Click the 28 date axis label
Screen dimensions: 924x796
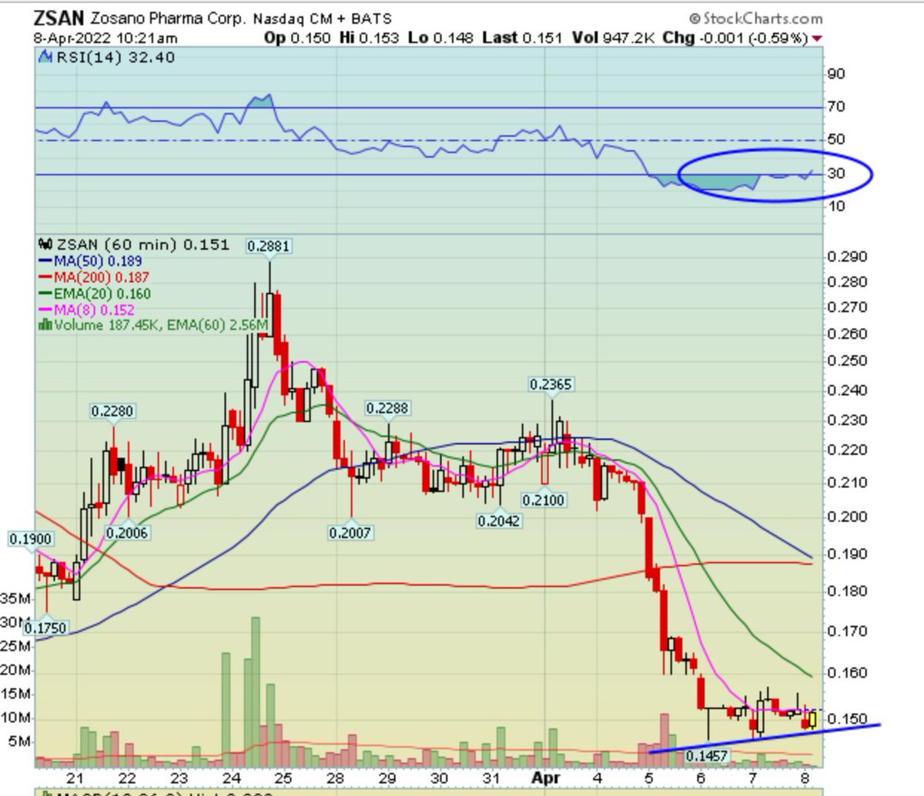335,778
